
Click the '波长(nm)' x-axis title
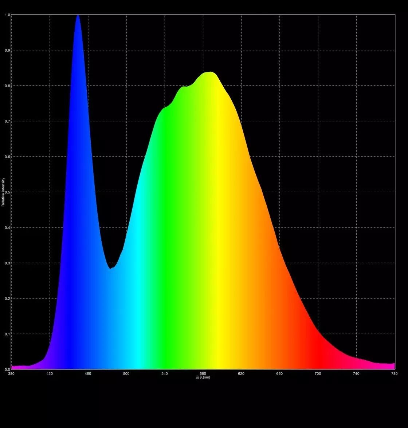[203, 377]
